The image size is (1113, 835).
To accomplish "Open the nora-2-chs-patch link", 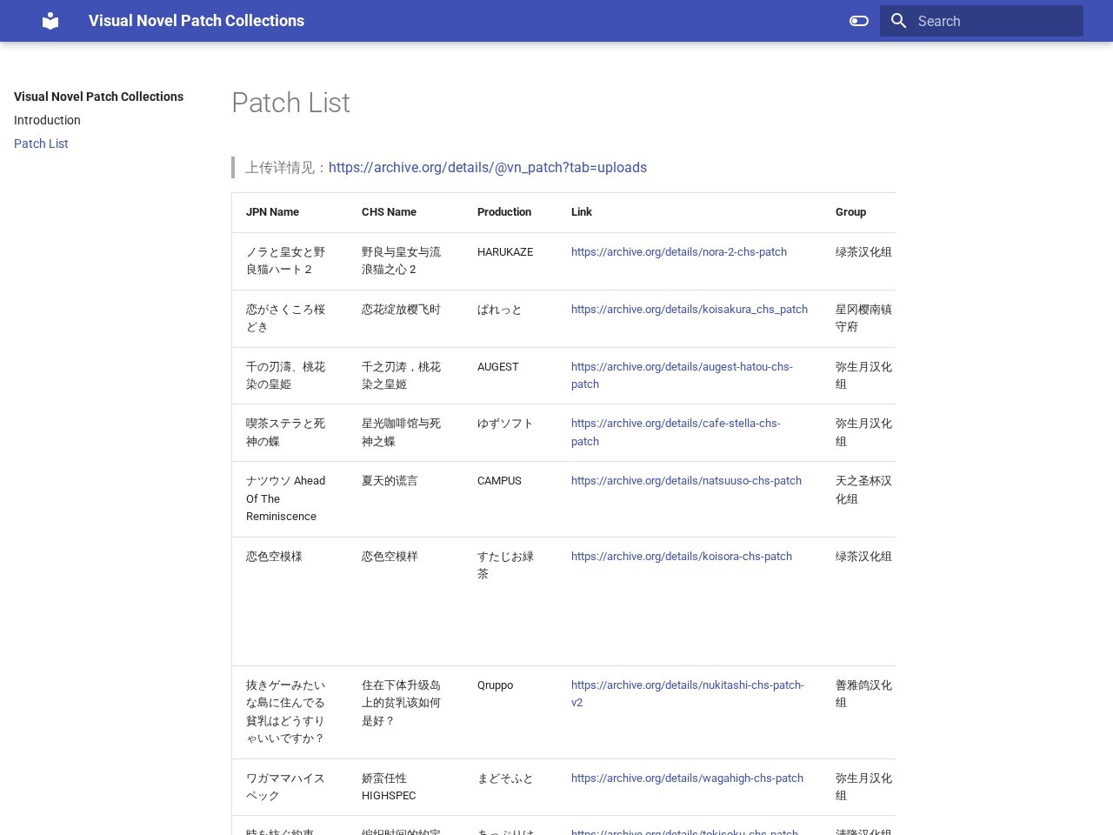I will (679, 252).
